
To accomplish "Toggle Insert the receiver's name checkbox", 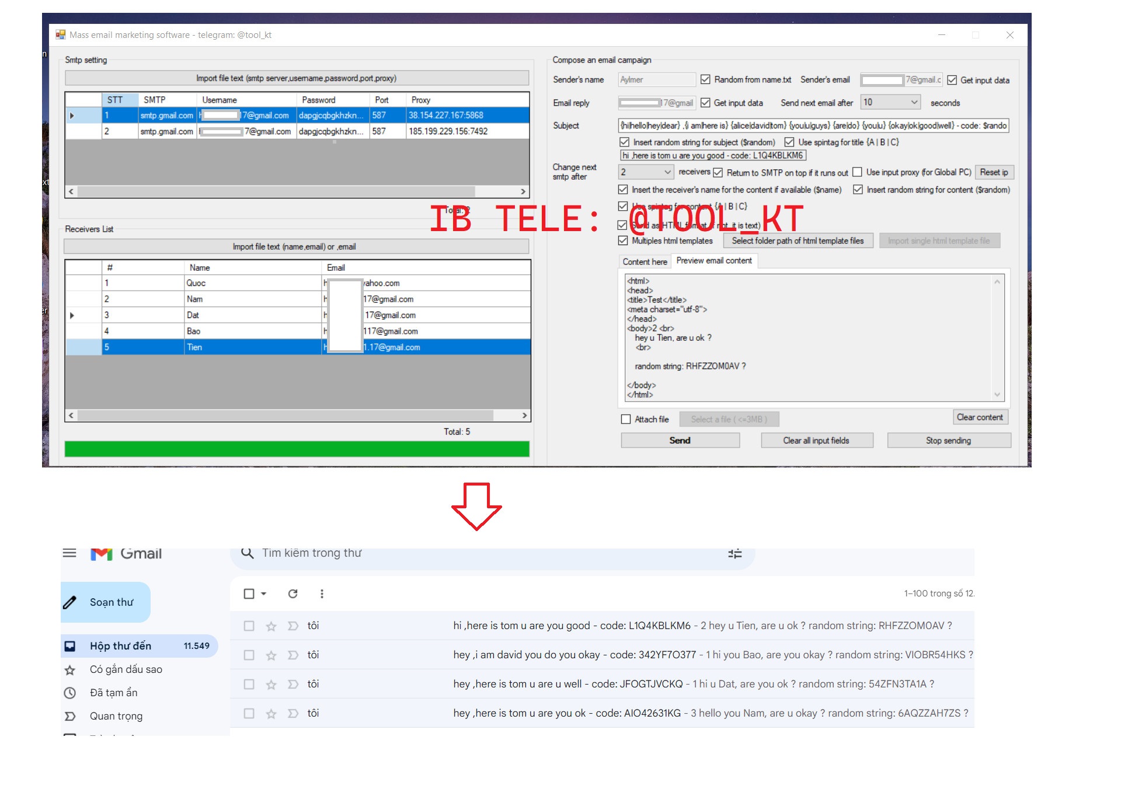I will (623, 190).
